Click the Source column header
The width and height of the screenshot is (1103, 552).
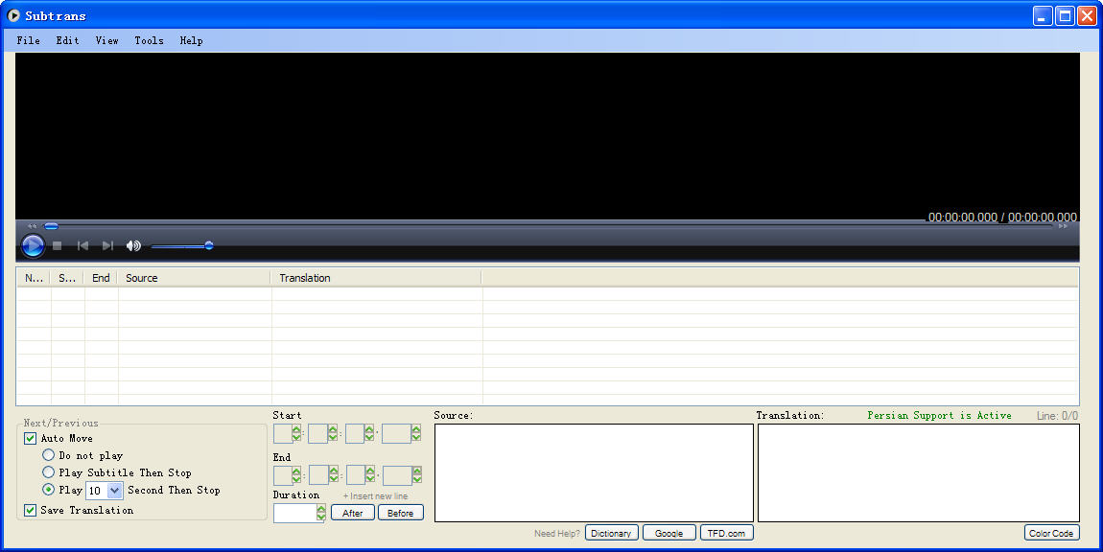[194, 278]
